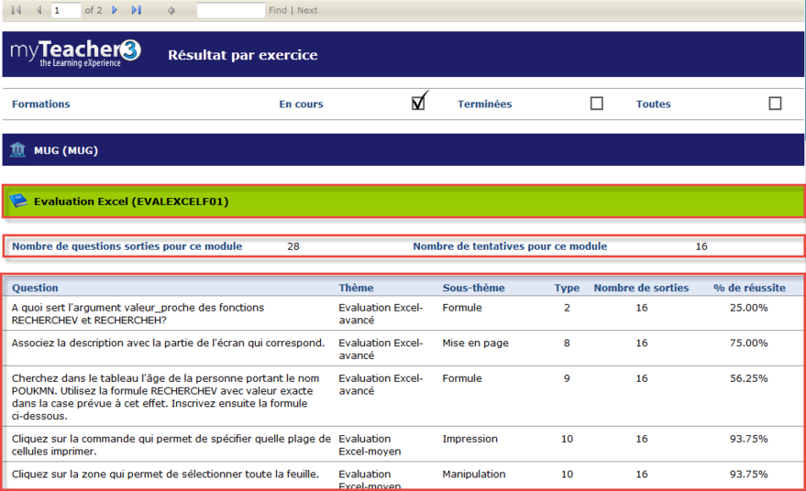
Task: Click the Résultat par exercice title
Action: point(243,55)
